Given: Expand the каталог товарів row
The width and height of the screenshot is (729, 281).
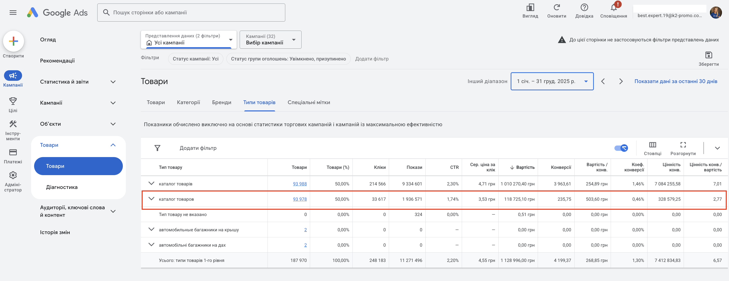Looking at the screenshot, I should pyautogui.click(x=151, y=184).
